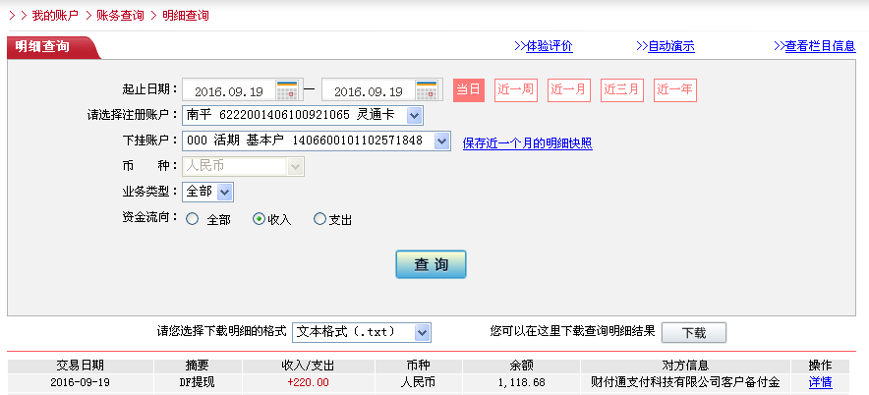Open the 保存近一个月的明细快照 link
The height and width of the screenshot is (395, 869).
(x=527, y=143)
